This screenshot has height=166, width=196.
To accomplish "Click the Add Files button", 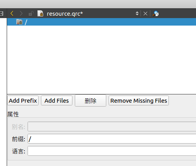I will (x=57, y=101).
